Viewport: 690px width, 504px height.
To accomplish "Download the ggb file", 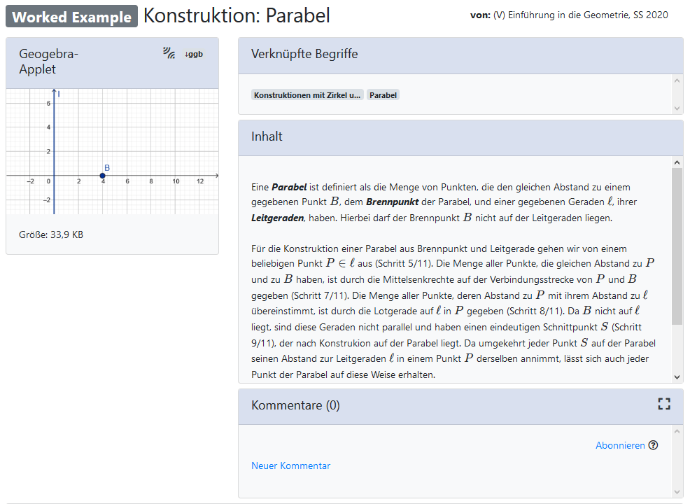I will point(194,54).
